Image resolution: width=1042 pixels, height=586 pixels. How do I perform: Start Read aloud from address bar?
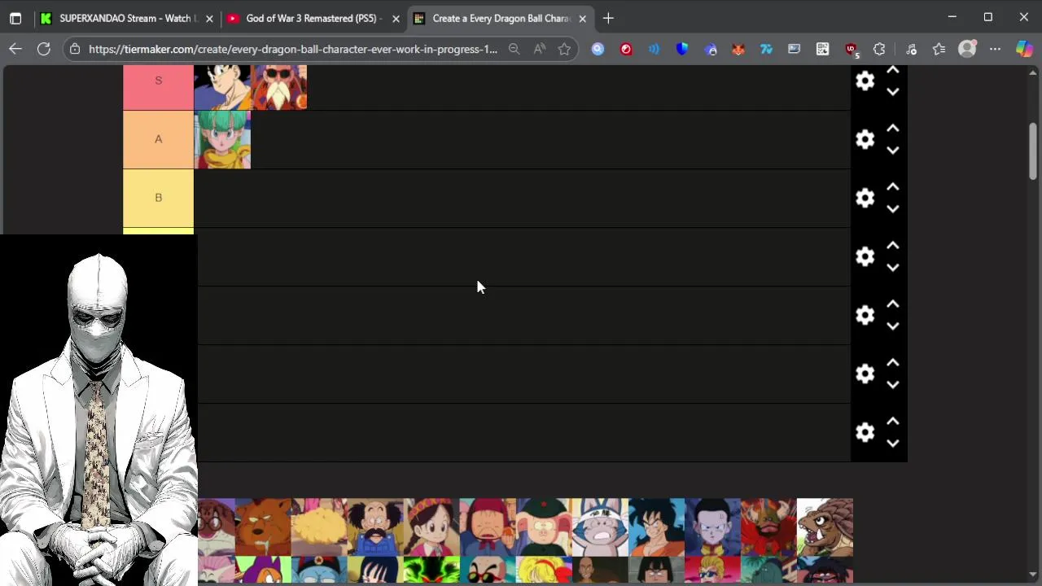point(540,49)
